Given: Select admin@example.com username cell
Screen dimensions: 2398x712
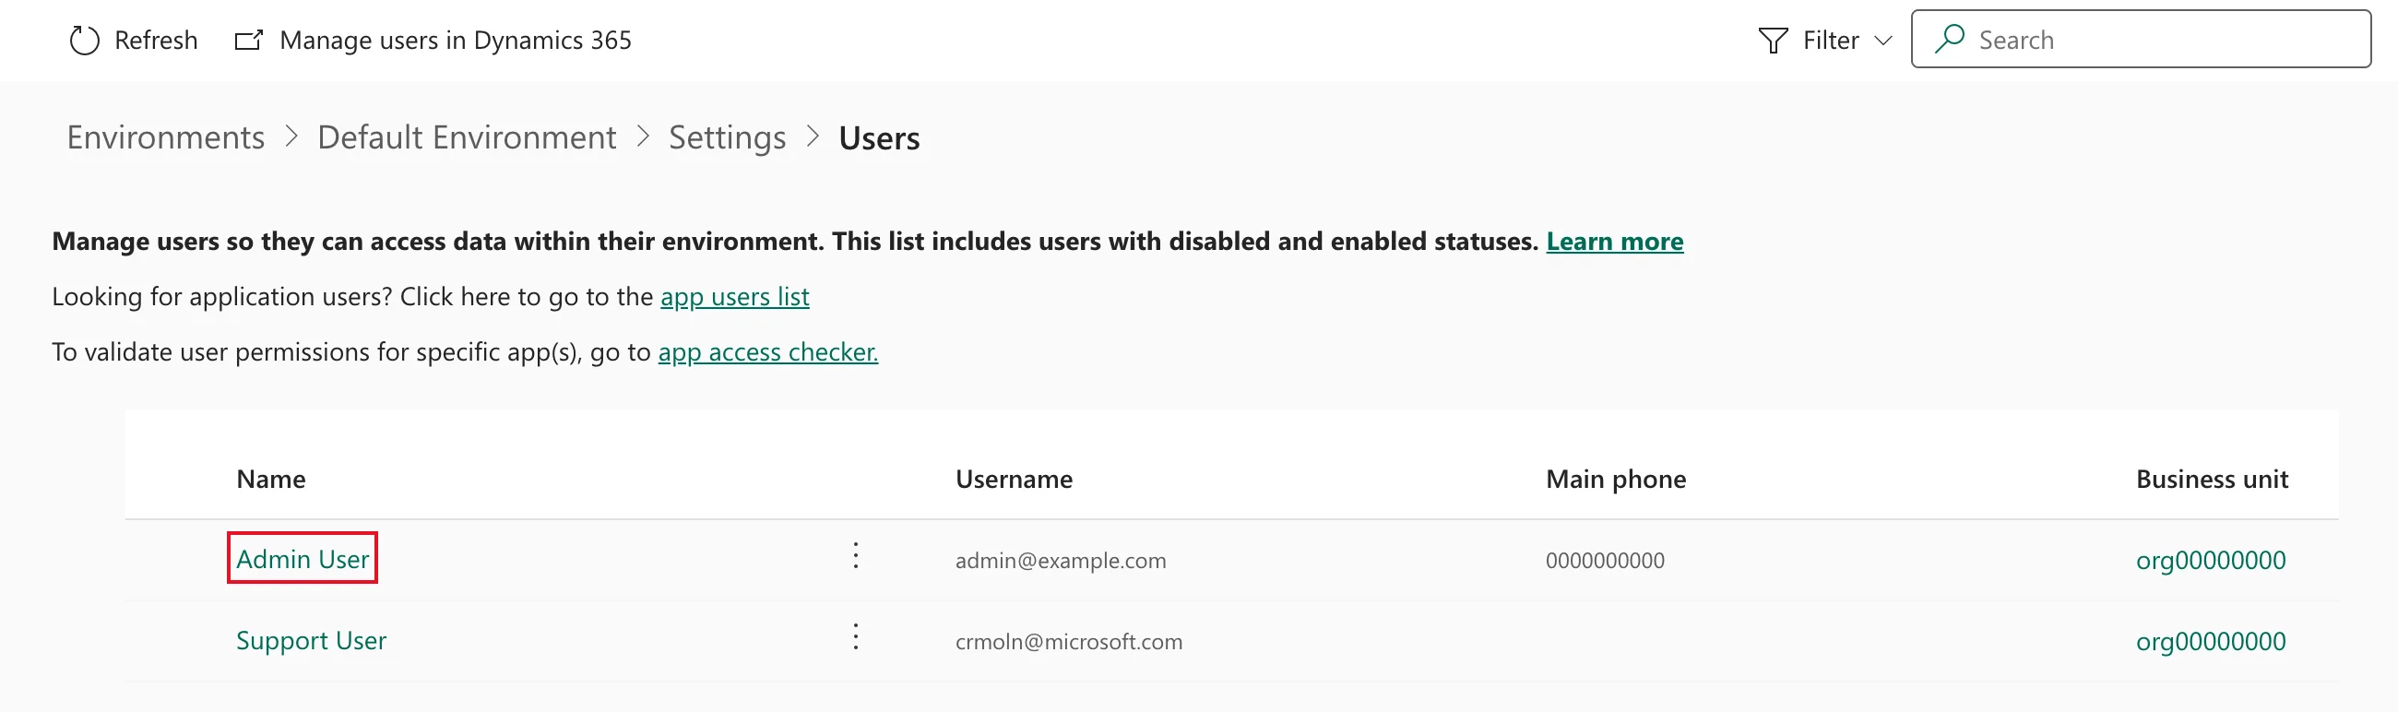Looking at the screenshot, I should click(1061, 561).
